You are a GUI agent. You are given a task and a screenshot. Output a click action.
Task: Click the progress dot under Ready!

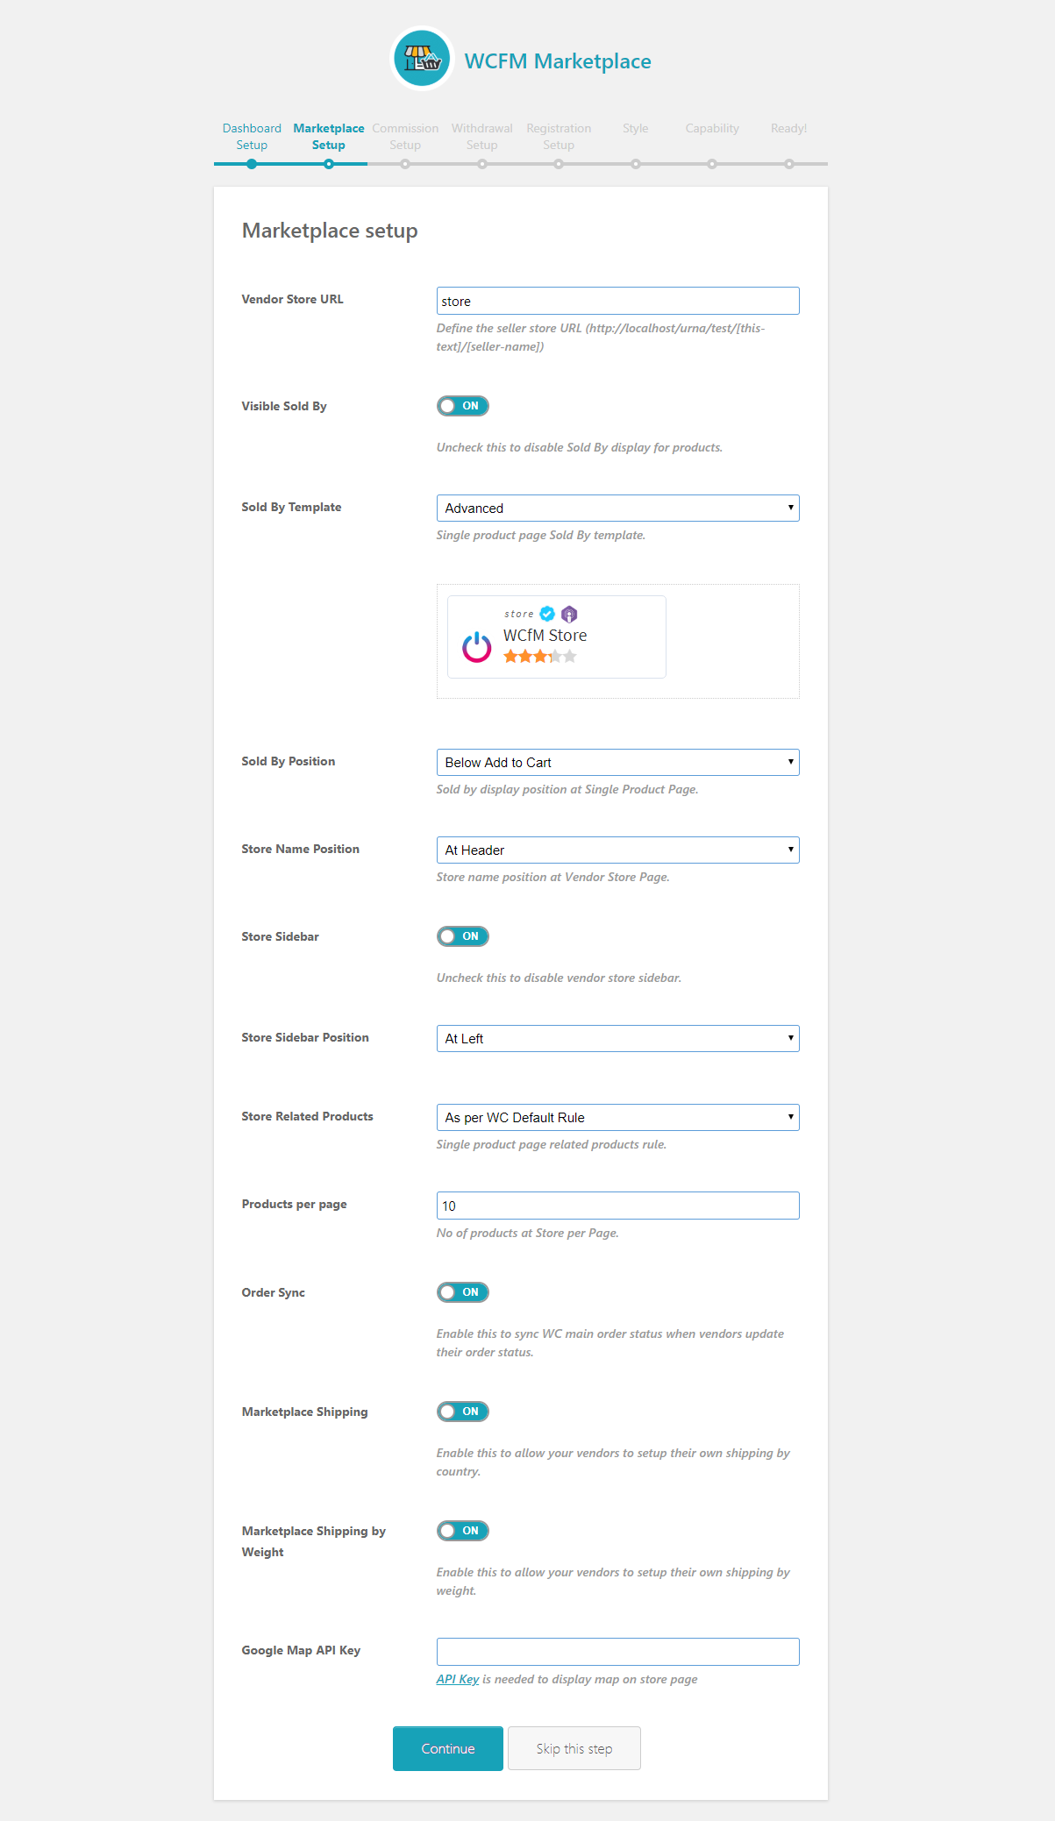point(789,164)
